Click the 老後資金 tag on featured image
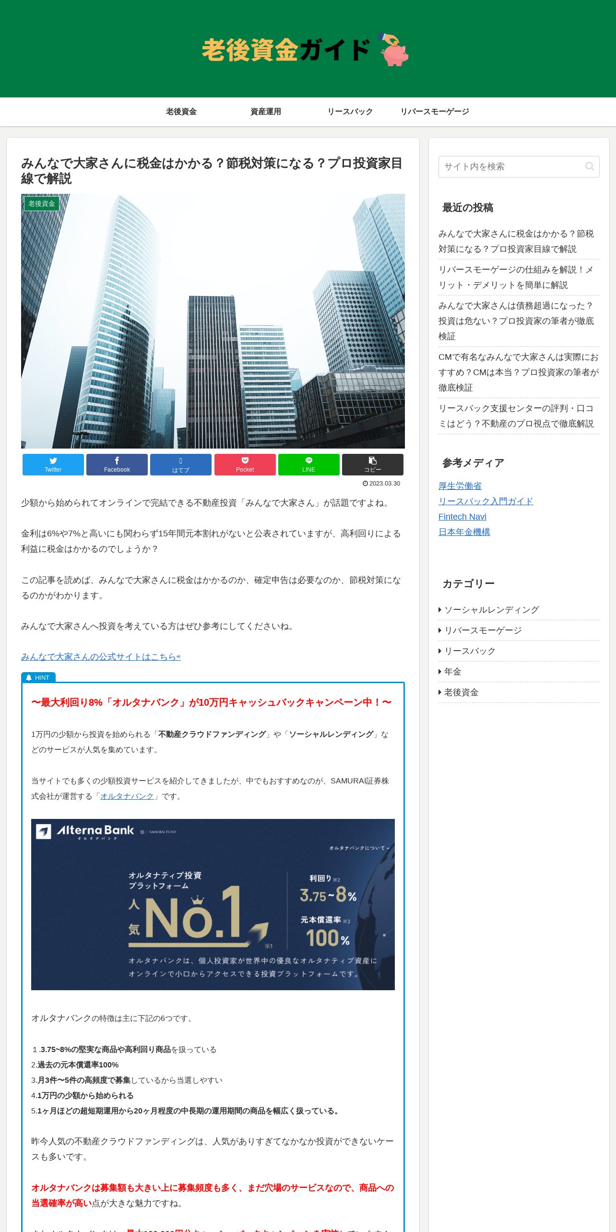The width and height of the screenshot is (616, 1232). coord(42,203)
